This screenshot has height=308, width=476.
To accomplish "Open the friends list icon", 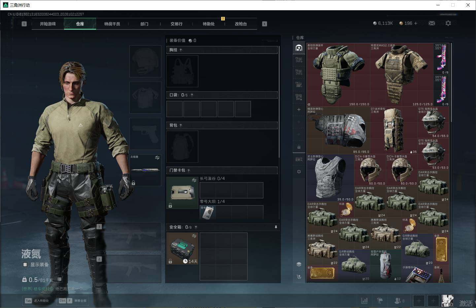I will point(397,301).
